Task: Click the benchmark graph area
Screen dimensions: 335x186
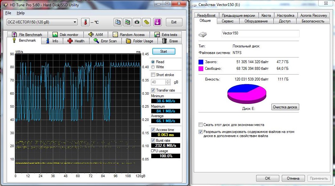Action: click(78, 113)
